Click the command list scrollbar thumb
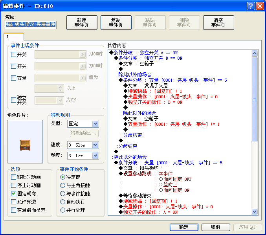This screenshot has height=235, width=266. pos(255,99)
